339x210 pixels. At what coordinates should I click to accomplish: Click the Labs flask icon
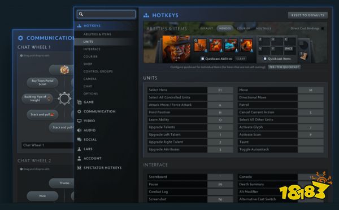point(79,149)
